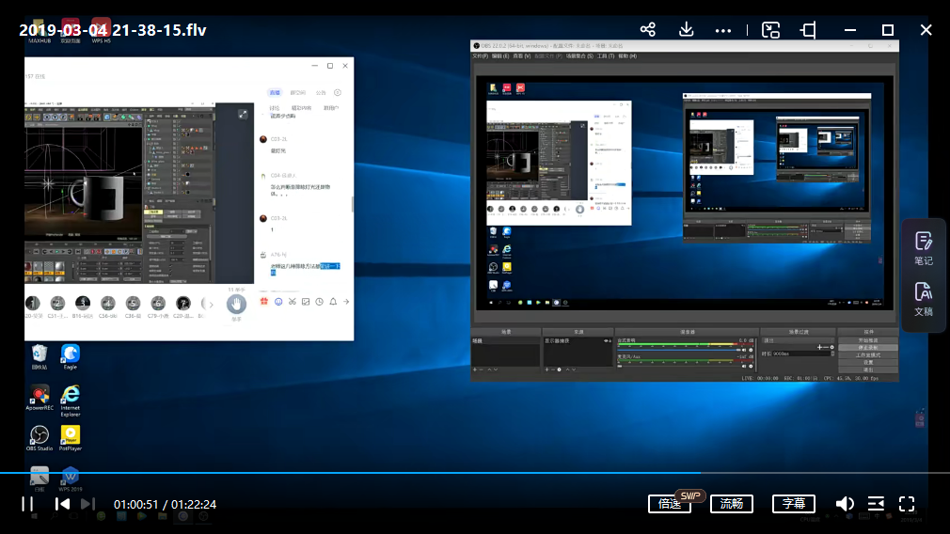Click the clock history icon in chat toolbar
The image size is (950, 534).
click(x=319, y=302)
